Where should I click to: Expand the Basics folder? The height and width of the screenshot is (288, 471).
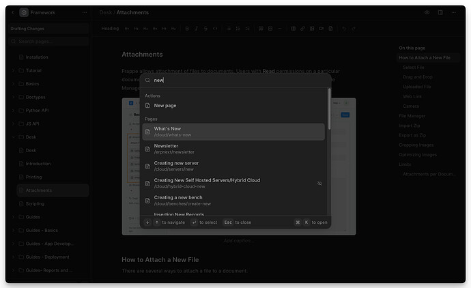[x=13, y=84]
